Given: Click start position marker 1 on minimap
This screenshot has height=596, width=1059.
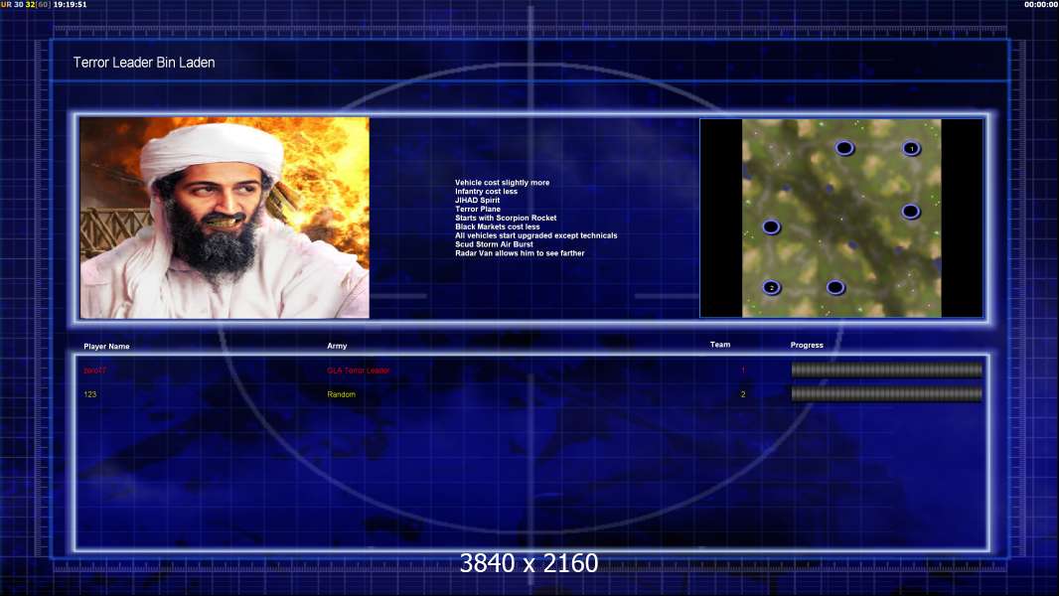Looking at the screenshot, I should pyautogui.click(x=911, y=148).
